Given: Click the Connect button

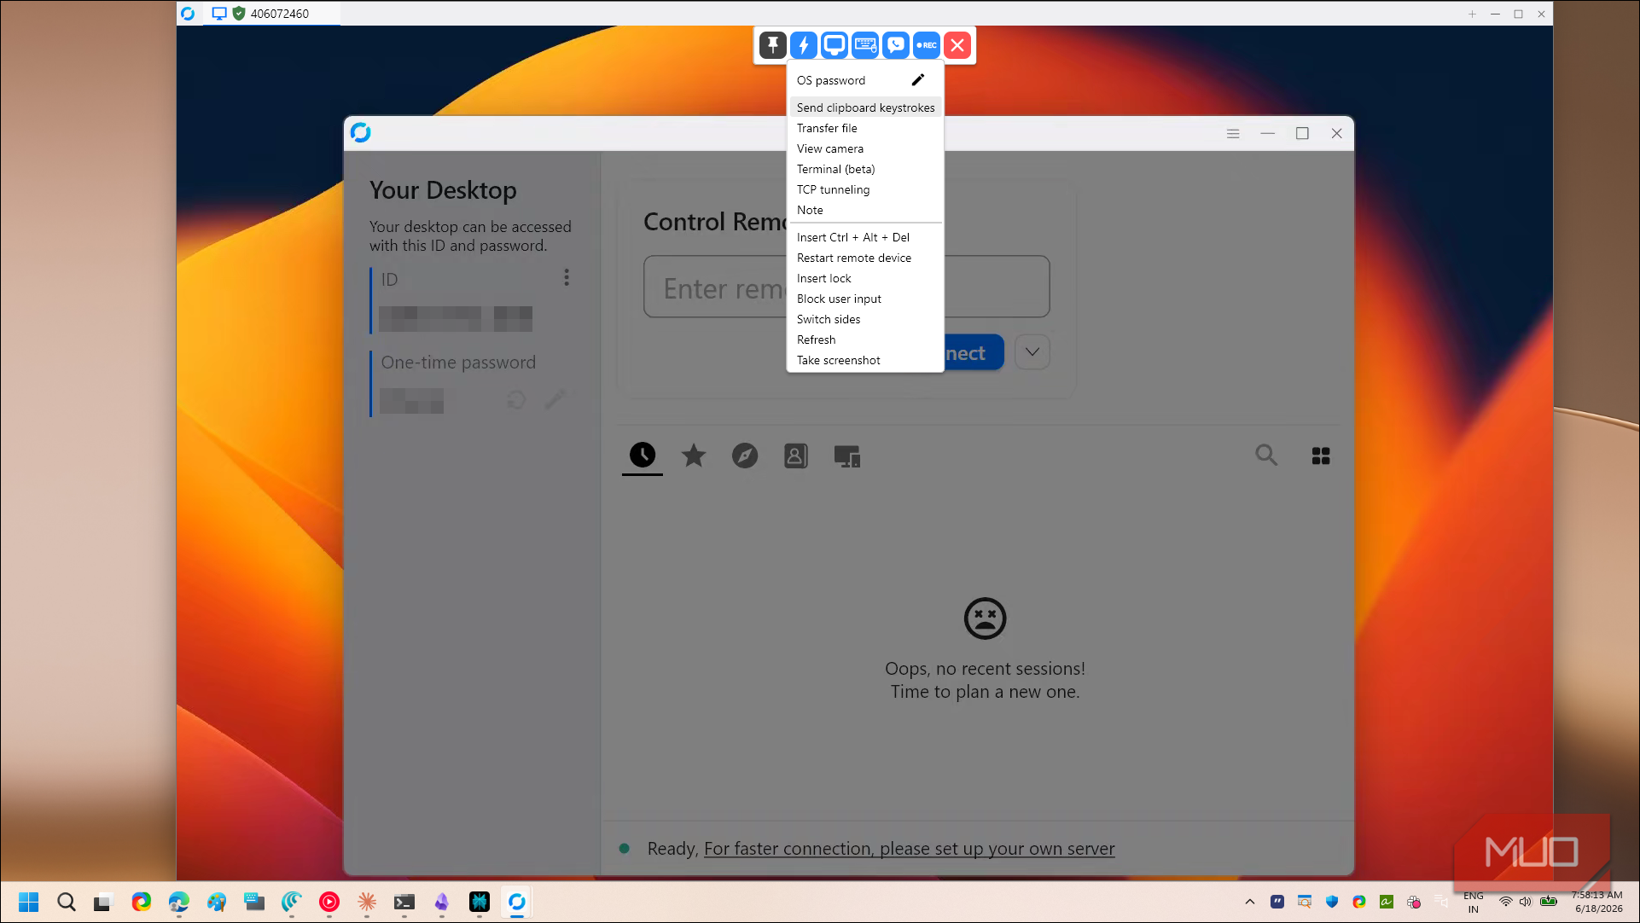Looking at the screenshot, I should pos(973,352).
